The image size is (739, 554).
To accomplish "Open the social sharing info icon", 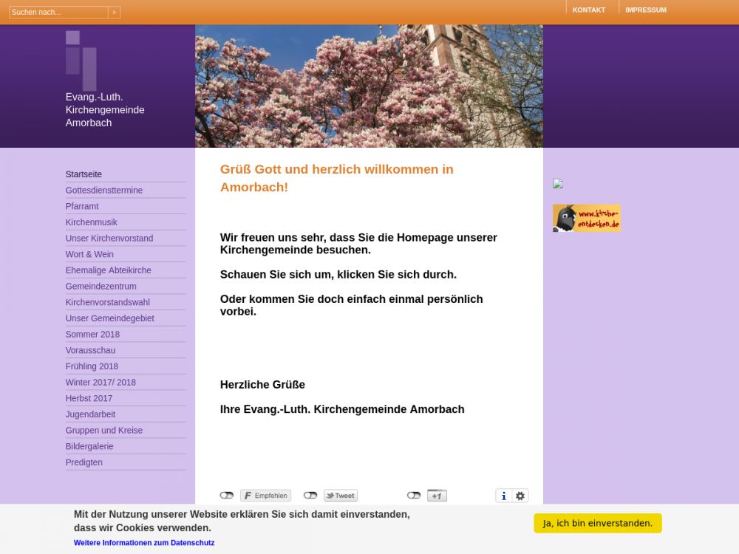I will (503, 496).
